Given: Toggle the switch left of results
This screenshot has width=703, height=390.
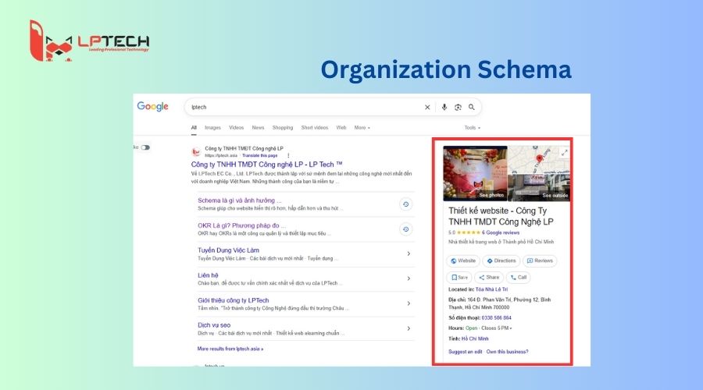Looking at the screenshot, I should [x=145, y=147].
